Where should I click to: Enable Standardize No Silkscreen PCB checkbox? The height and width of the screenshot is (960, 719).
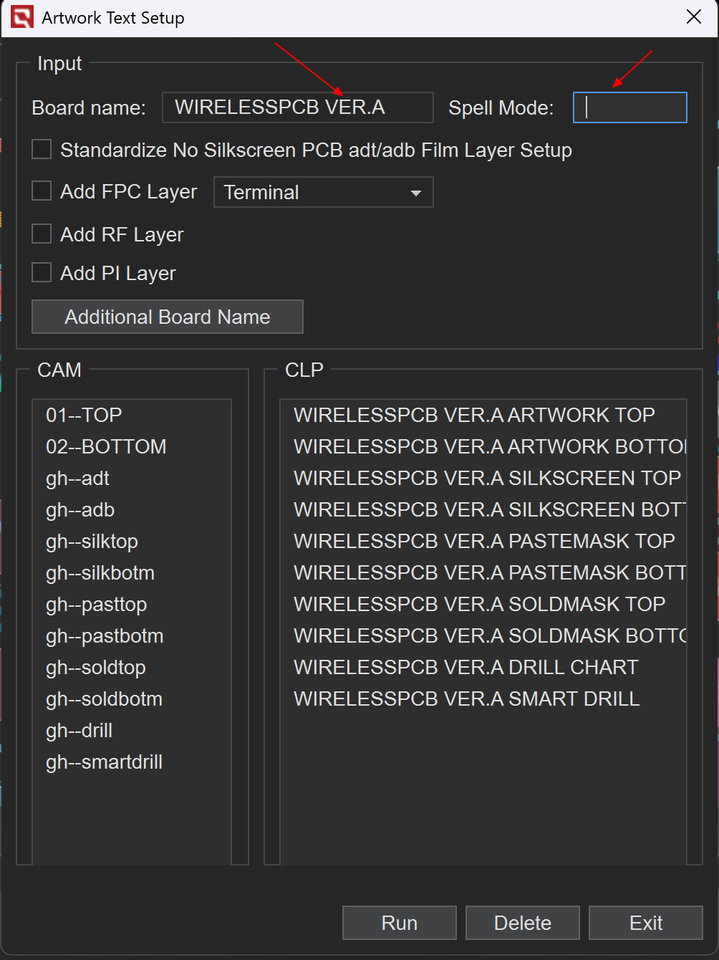point(42,150)
